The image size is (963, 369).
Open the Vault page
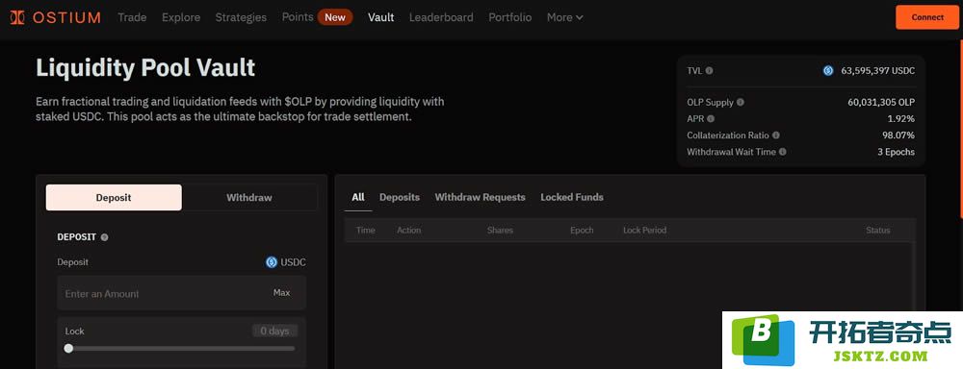tap(380, 17)
